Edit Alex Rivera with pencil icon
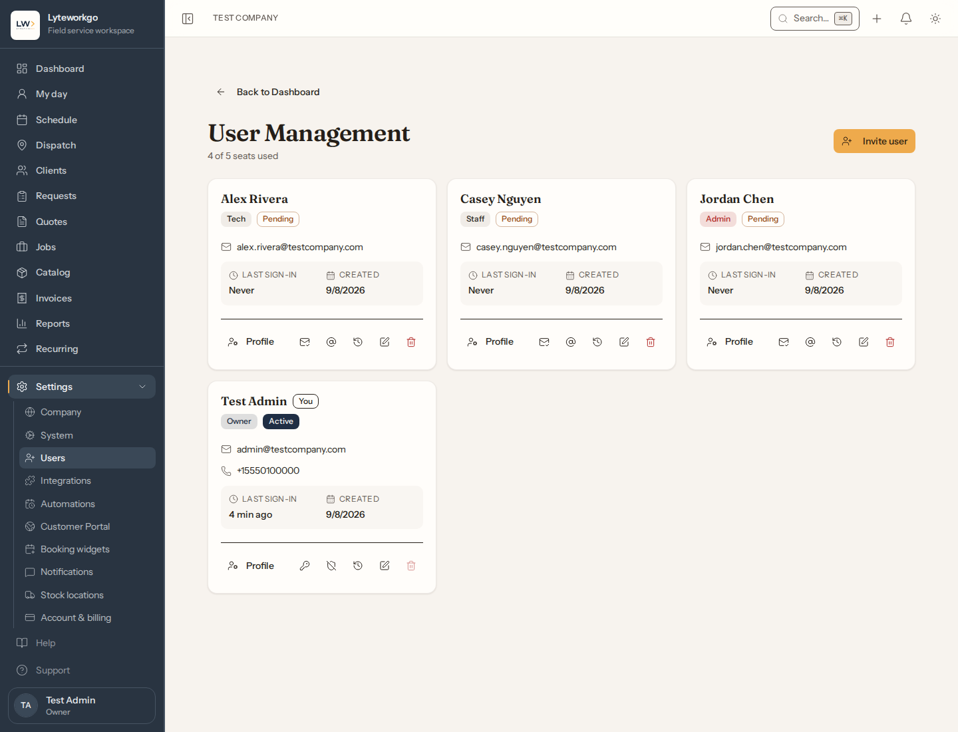Screen dimensions: 958x732 (385, 342)
